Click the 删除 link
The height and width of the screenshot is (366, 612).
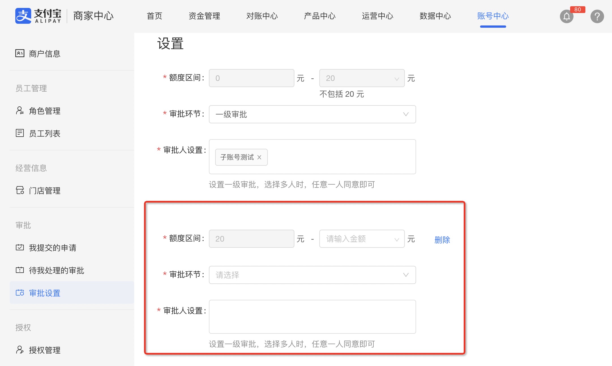coord(442,240)
